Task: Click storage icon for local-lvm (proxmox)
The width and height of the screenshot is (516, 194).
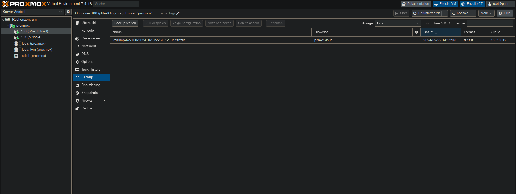Action: (16, 50)
